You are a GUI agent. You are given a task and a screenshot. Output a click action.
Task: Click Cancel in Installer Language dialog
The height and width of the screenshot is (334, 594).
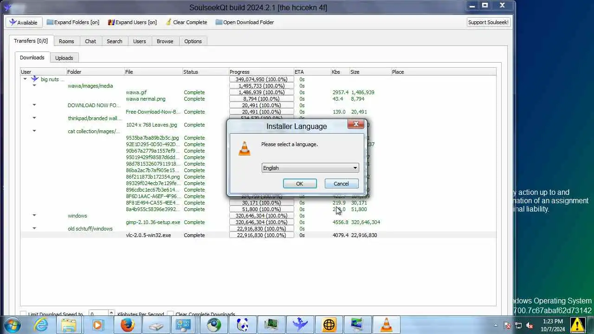(341, 184)
